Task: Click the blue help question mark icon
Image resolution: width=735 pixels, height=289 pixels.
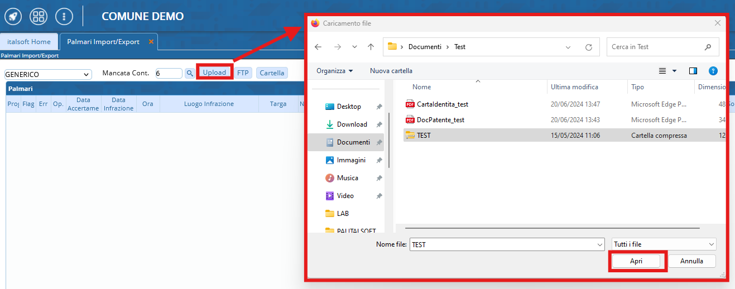Action: [713, 71]
